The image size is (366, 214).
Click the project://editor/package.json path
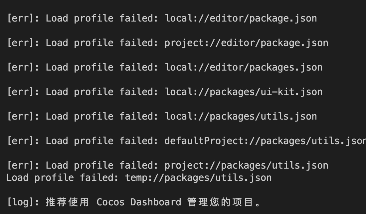246,43
